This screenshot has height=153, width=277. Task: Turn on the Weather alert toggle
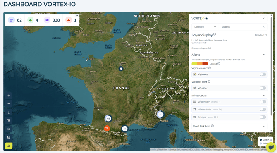point(263,88)
